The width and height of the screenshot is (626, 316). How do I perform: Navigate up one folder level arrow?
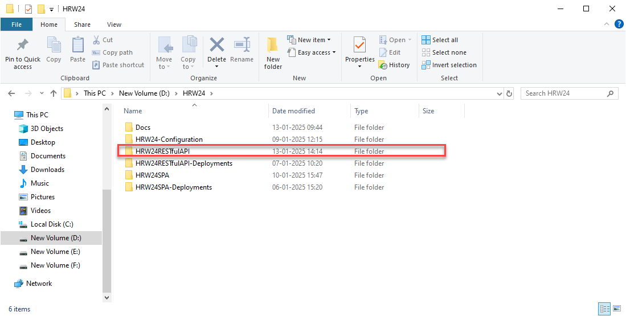point(54,93)
